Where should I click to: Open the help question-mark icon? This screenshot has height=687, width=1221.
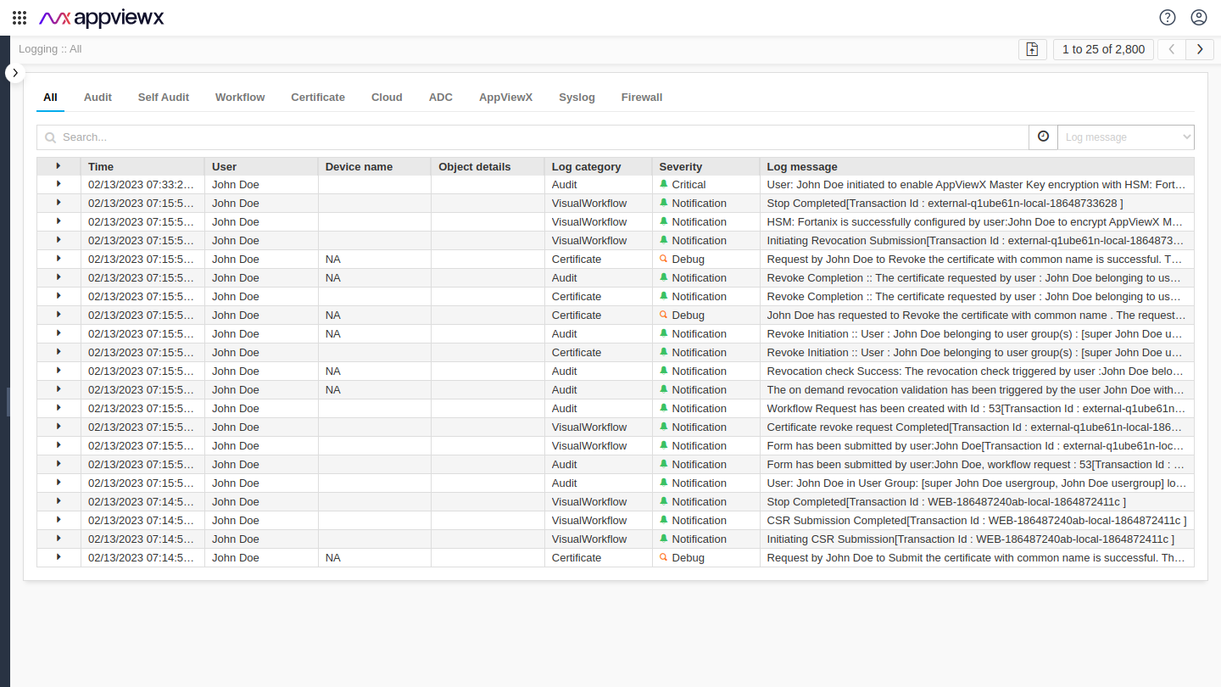pyautogui.click(x=1168, y=17)
